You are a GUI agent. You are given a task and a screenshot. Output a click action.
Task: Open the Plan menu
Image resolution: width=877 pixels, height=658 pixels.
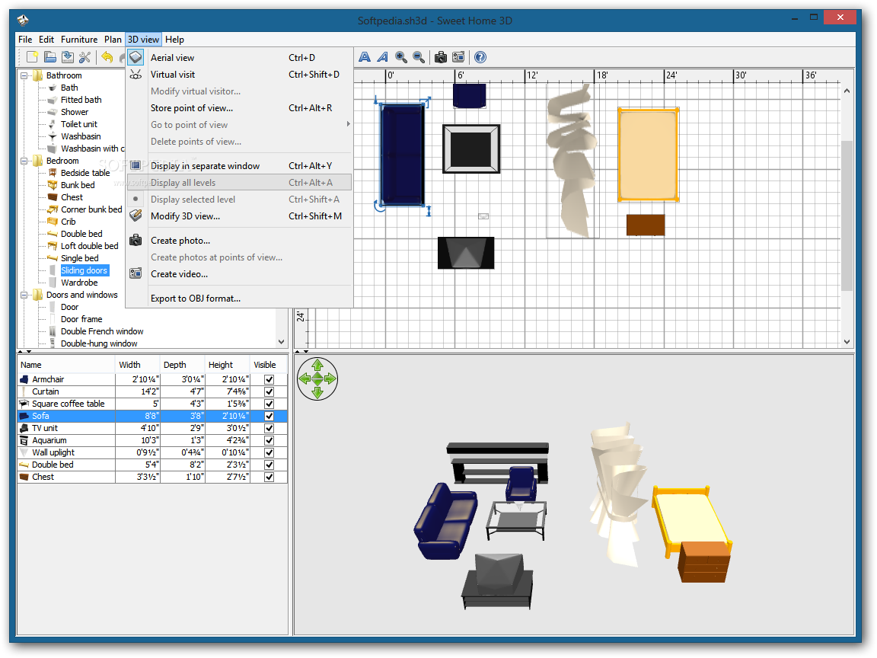point(113,39)
